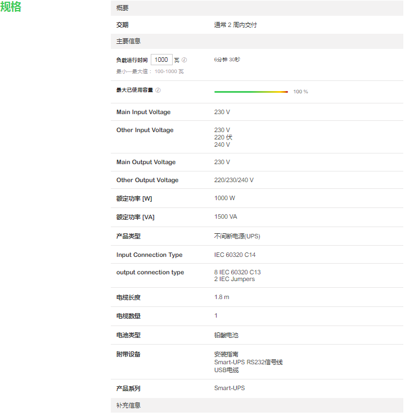405x416 pixels.
Task: Click the 2 IEC Jumpers text
Action: (x=234, y=279)
